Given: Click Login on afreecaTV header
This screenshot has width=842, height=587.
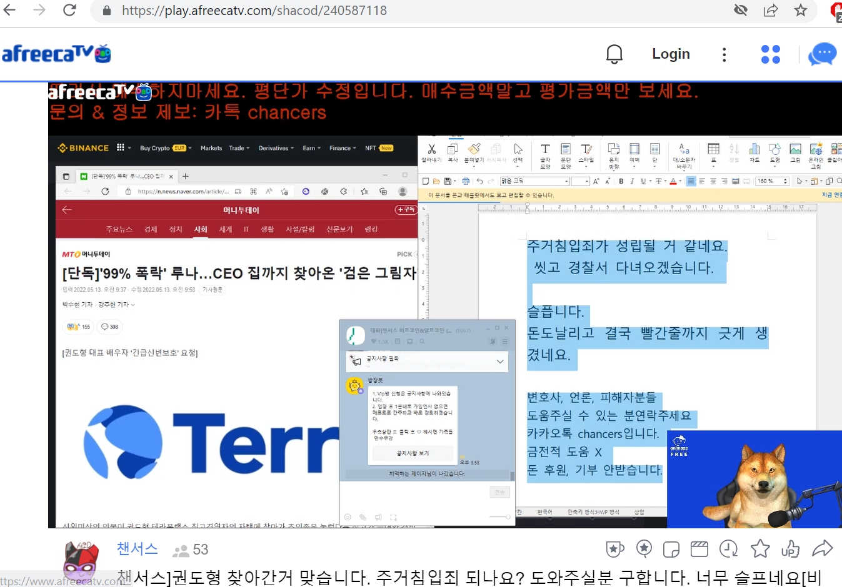Looking at the screenshot, I should click(x=671, y=54).
